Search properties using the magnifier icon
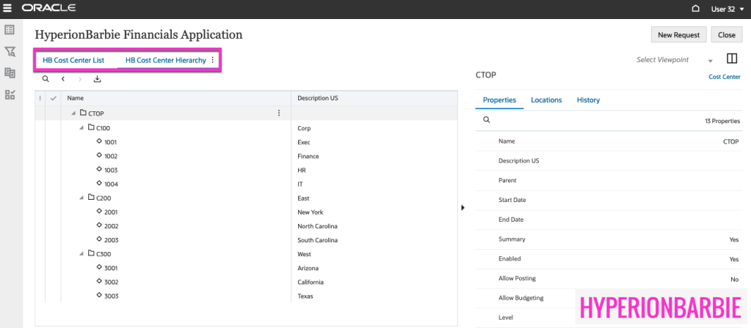751x328 pixels. (486, 120)
